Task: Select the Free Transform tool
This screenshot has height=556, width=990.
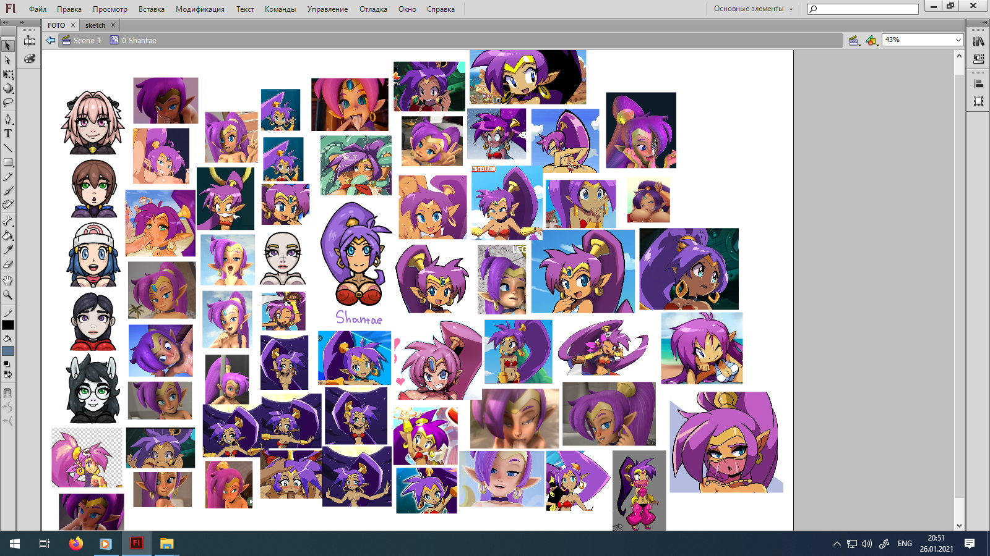Action: click(8, 74)
